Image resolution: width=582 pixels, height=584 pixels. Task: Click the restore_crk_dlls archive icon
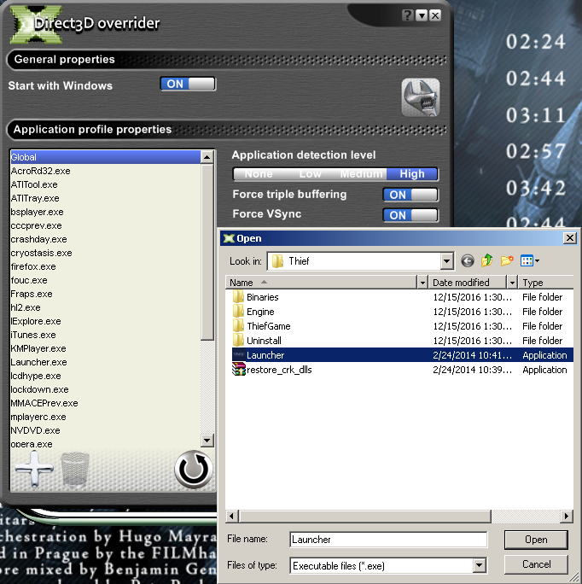pos(239,370)
